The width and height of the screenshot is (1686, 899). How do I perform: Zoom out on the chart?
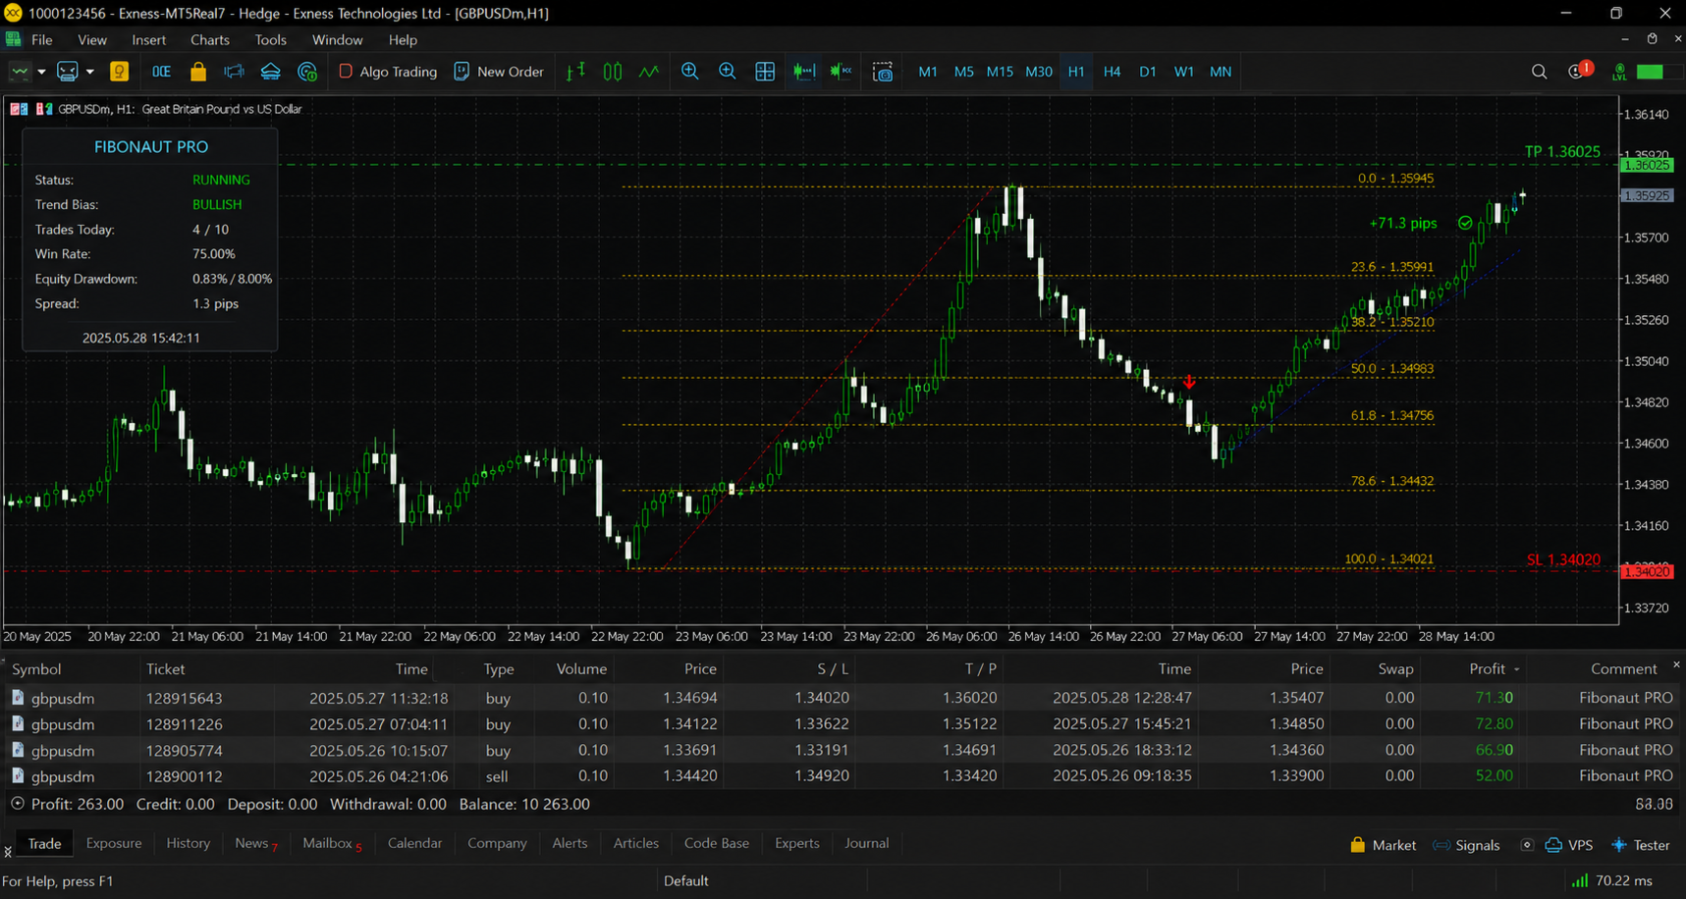pyautogui.click(x=728, y=72)
